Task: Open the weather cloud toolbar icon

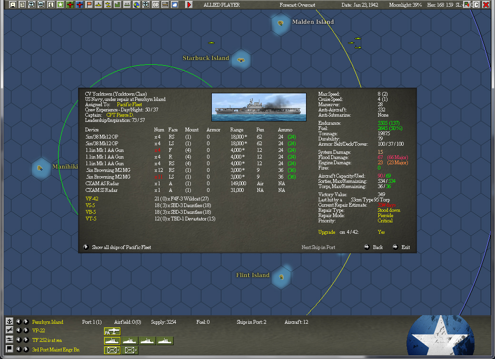Action: [175, 5]
